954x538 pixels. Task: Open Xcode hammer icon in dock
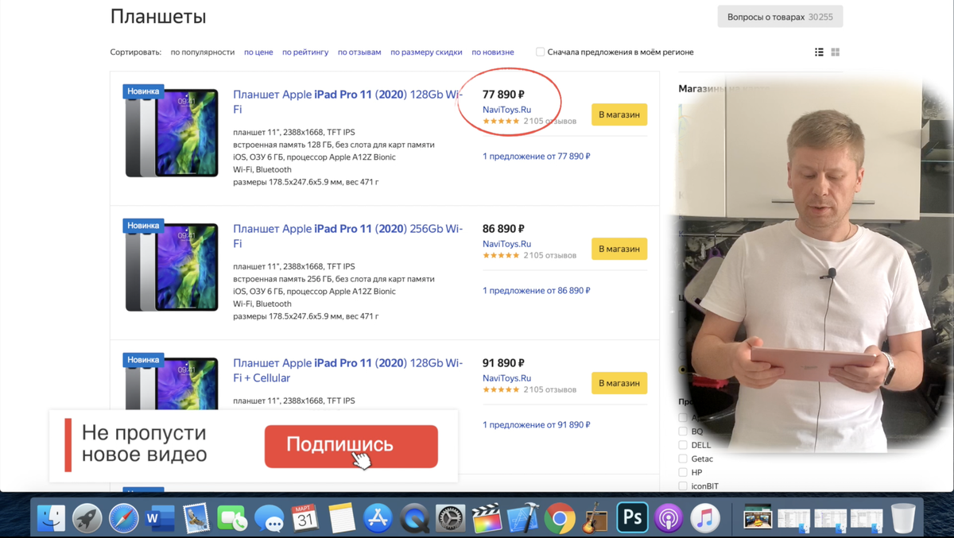pos(523,518)
